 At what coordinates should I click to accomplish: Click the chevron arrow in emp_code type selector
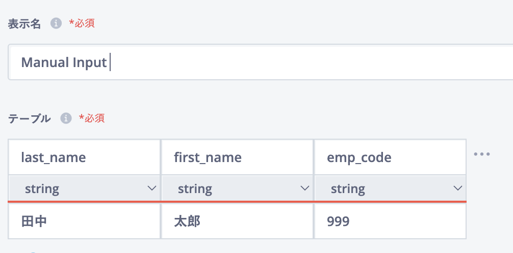[458, 188]
